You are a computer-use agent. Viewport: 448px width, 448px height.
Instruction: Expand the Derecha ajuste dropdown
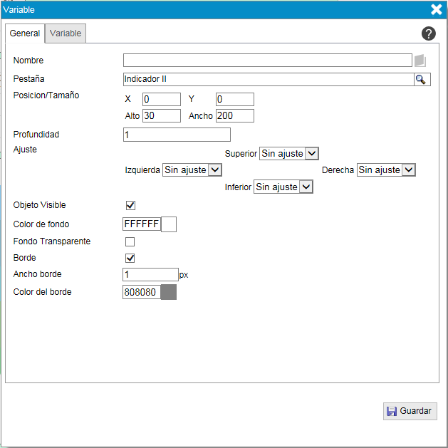pyautogui.click(x=385, y=170)
